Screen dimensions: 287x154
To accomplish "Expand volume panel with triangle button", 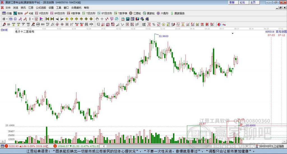I will tap(3, 141).
